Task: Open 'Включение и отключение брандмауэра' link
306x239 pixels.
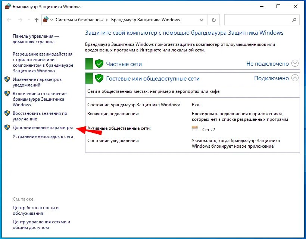Action: pyautogui.click(x=40, y=99)
